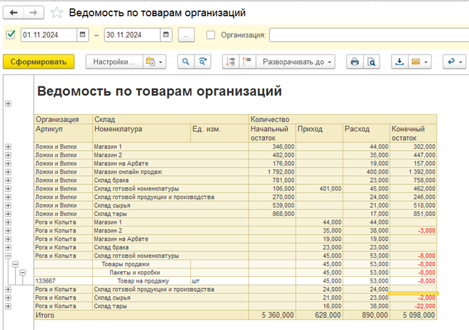
Task: Save report with download icon
Action: pyautogui.click(x=399, y=62)
